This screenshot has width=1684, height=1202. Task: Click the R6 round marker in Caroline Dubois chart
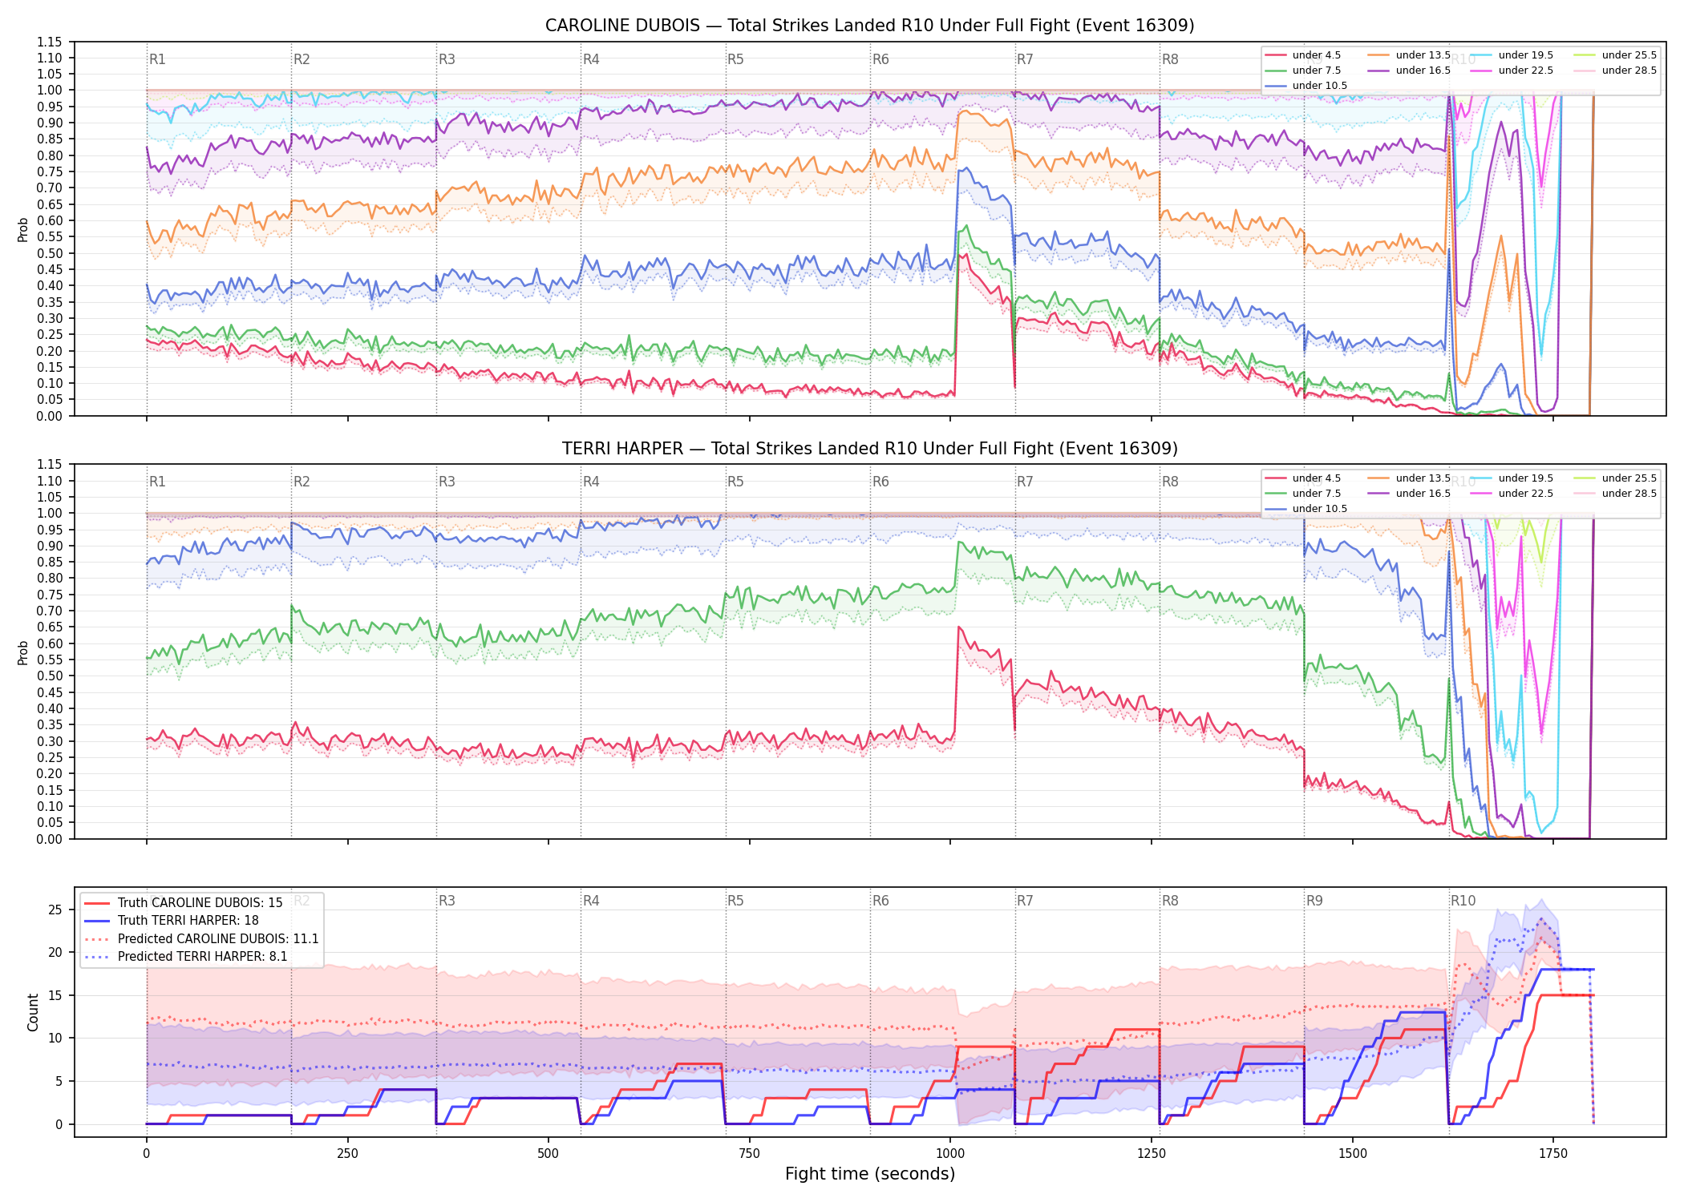tap(880, 59)
